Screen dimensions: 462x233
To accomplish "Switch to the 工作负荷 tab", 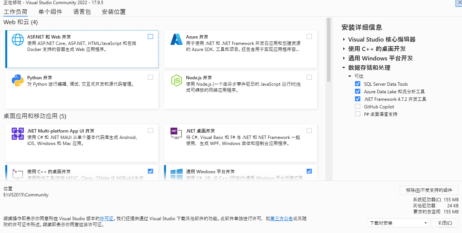I will coord(16,12).
